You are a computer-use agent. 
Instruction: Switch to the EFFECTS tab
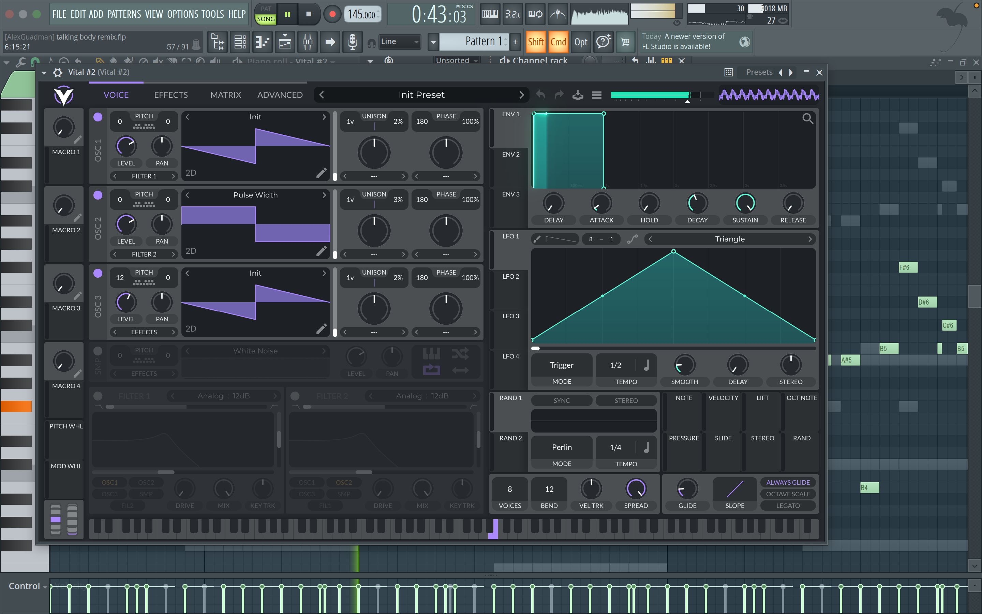(x=171, y=95)
